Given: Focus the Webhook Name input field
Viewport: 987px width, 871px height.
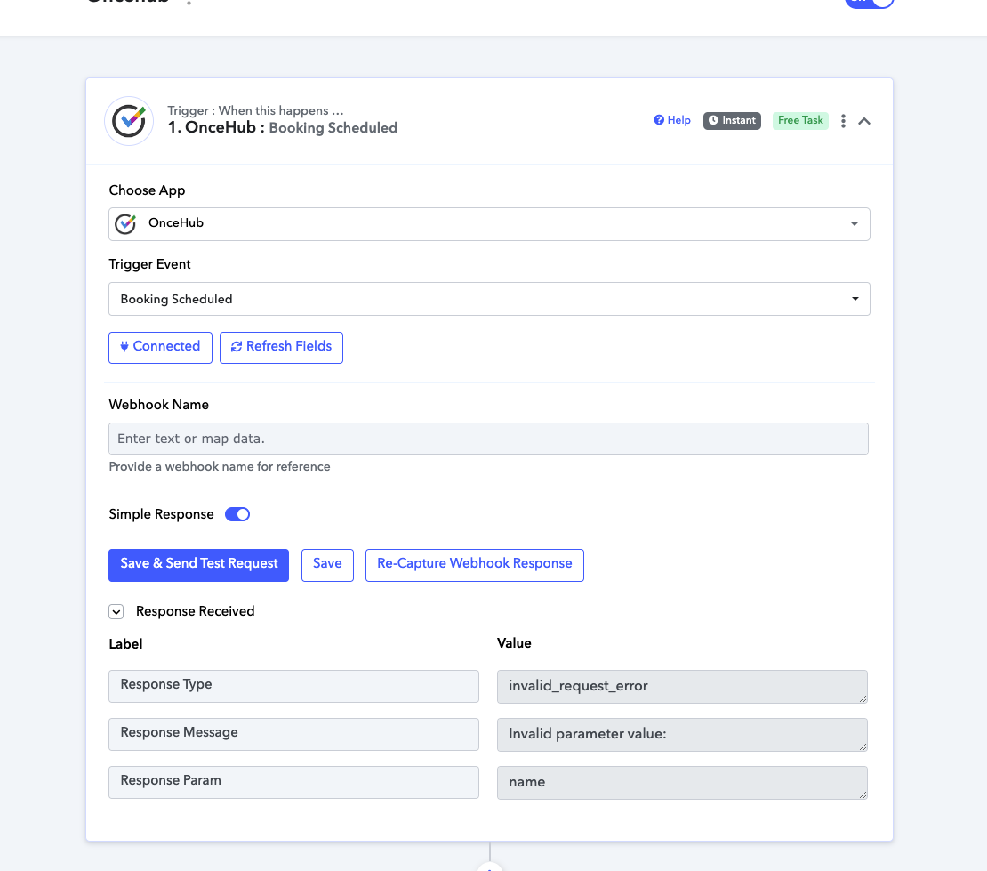Looking at the screenshot, I should [x=488, y=439].
